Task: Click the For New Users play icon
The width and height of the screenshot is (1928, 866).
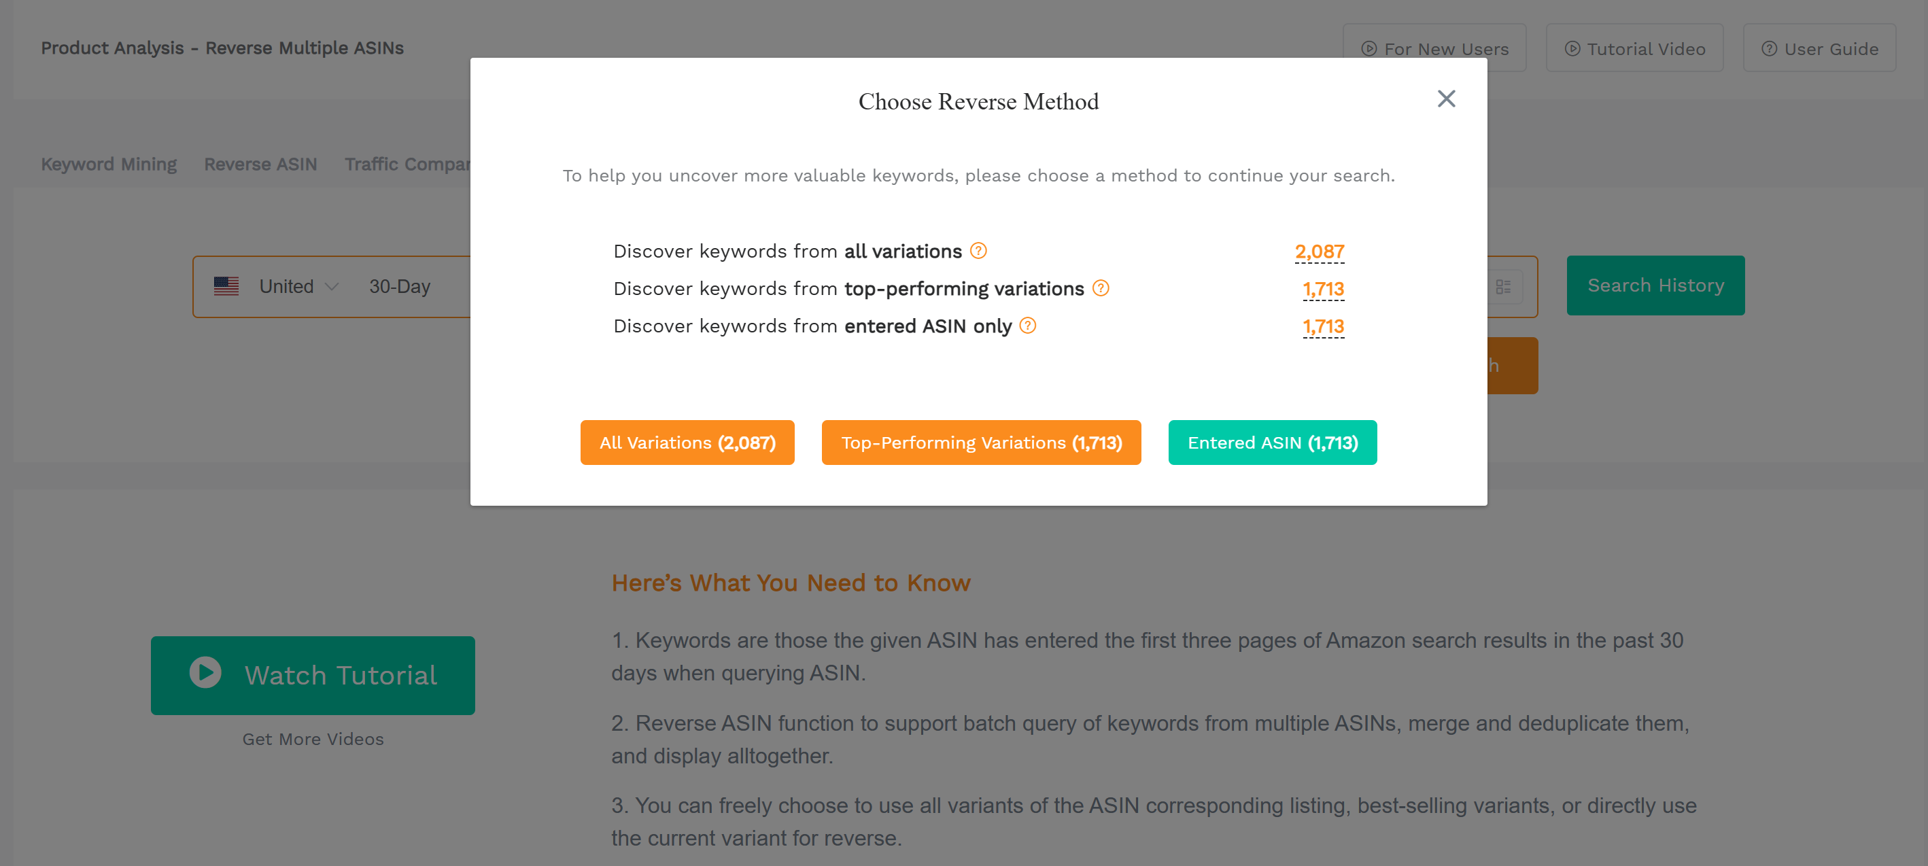Action: 1369,49
